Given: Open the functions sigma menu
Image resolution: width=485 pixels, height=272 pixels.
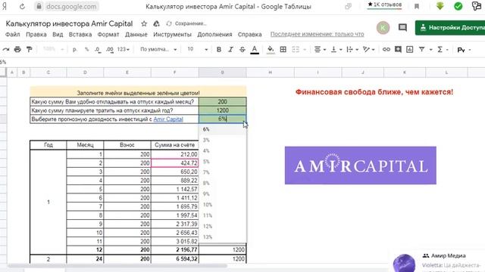Looking at the screenshot, I should coord(440,49).
